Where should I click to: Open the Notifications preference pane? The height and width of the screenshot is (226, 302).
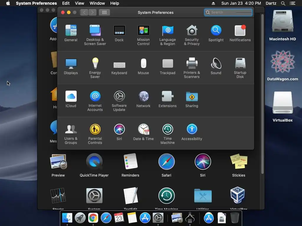pos(240,33)
